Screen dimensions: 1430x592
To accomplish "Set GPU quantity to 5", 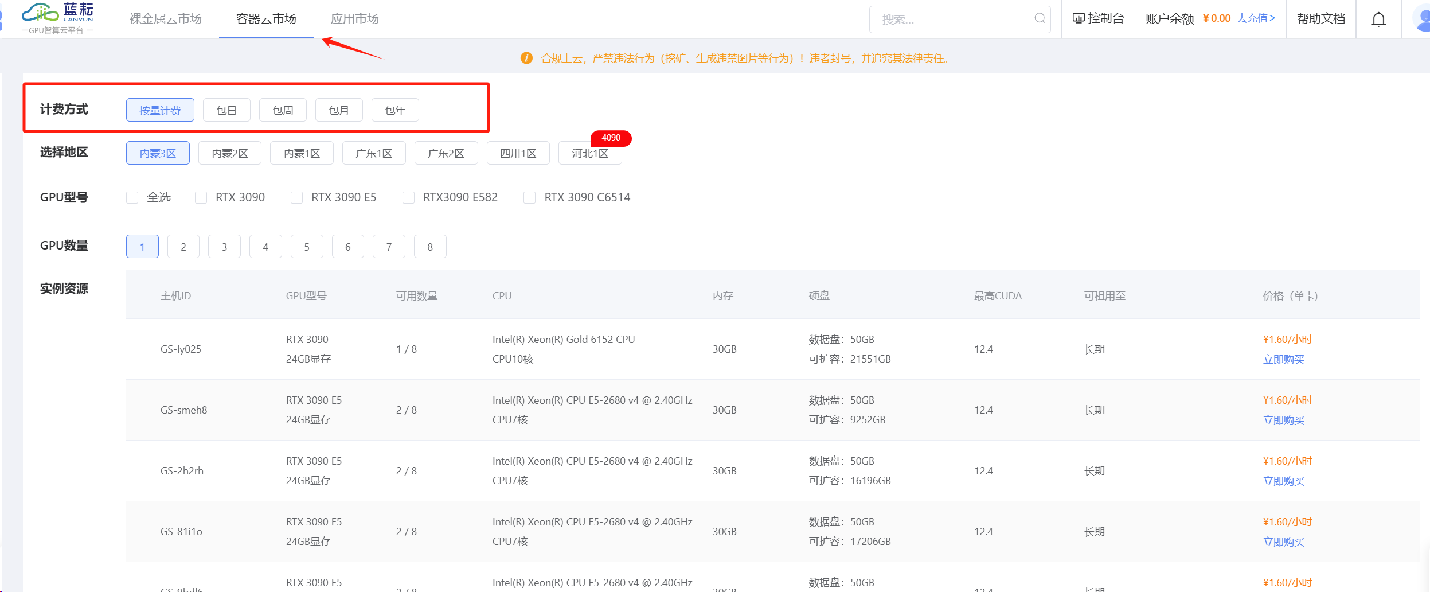I will (x=307, y=247).
